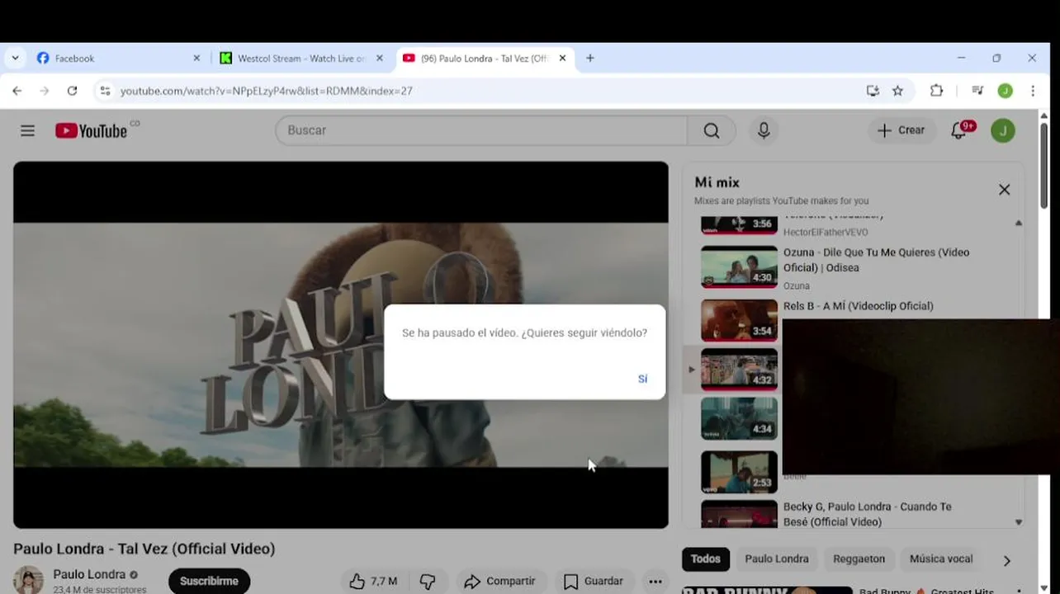Click Ozuna Dile Que Tu Me Quieres title

coord(876,260)
